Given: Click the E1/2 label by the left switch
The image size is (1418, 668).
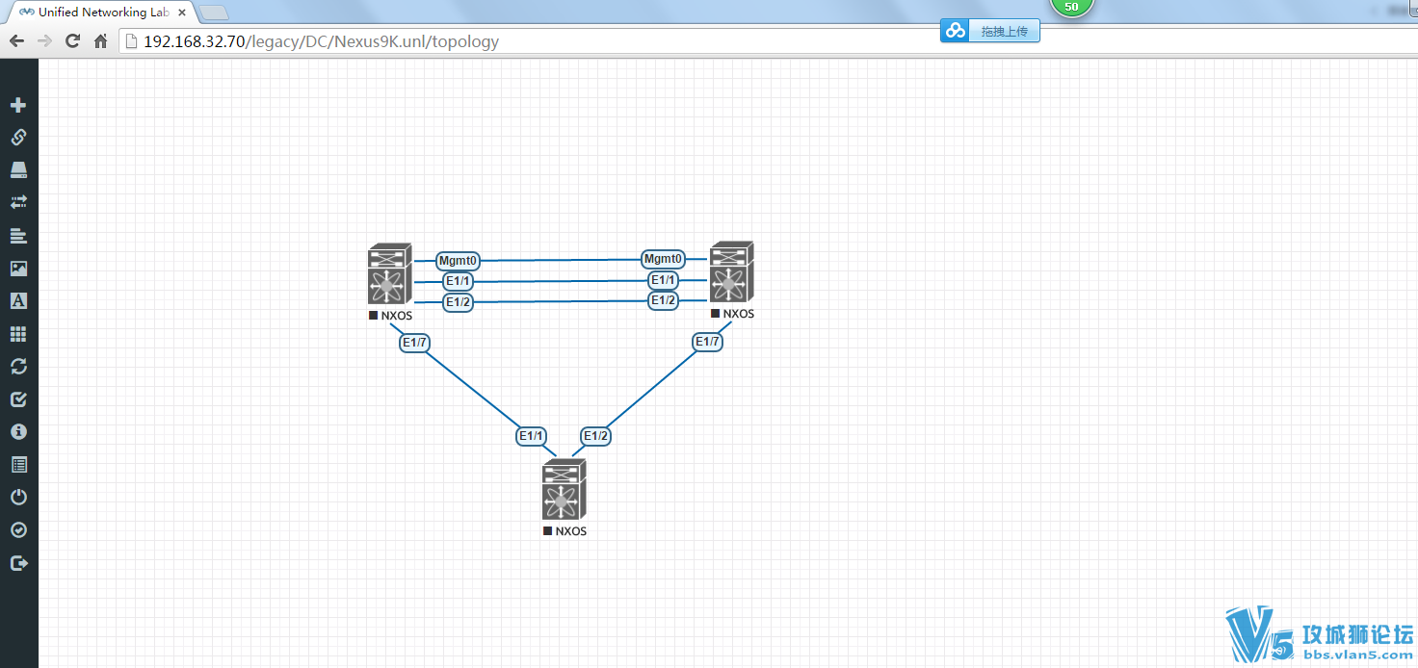Looking at the screenshot, I should [459, 302].
